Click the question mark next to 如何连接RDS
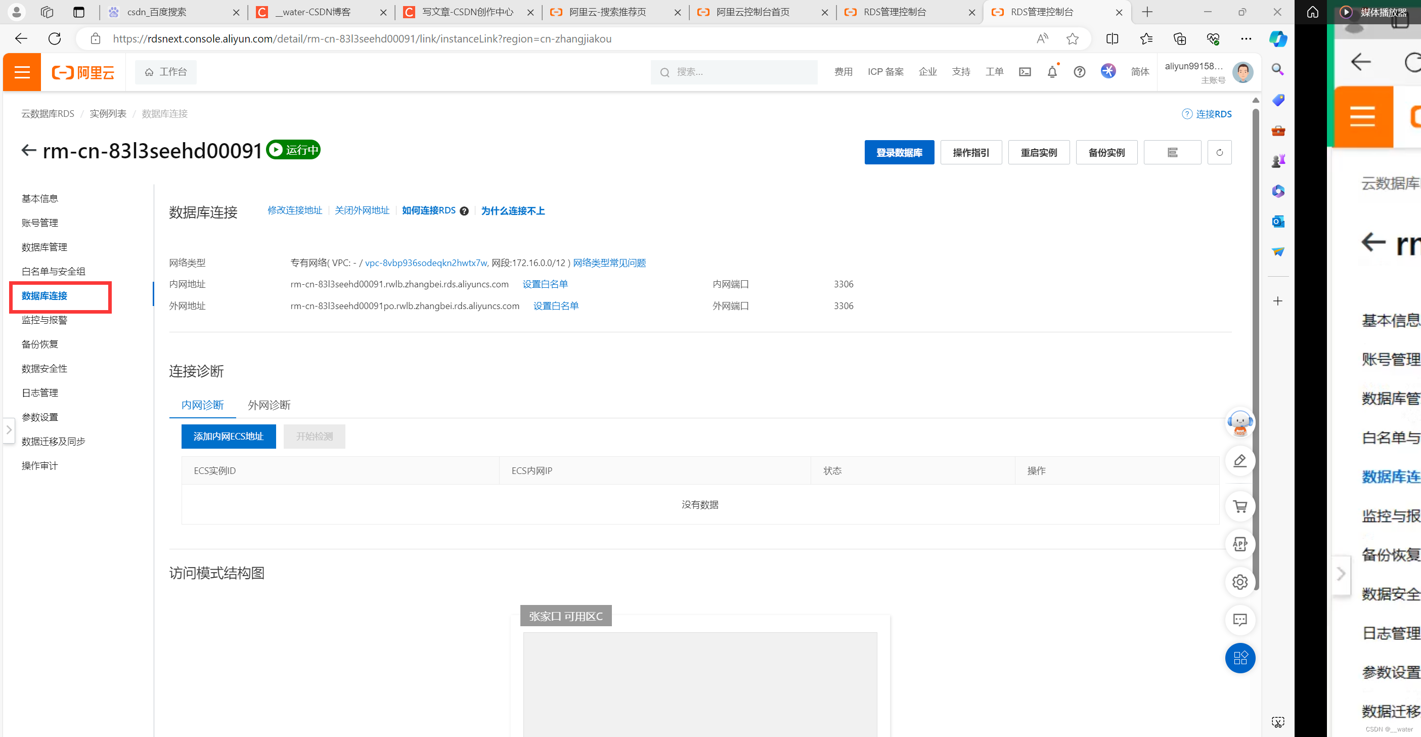 [x=464, y=211]
